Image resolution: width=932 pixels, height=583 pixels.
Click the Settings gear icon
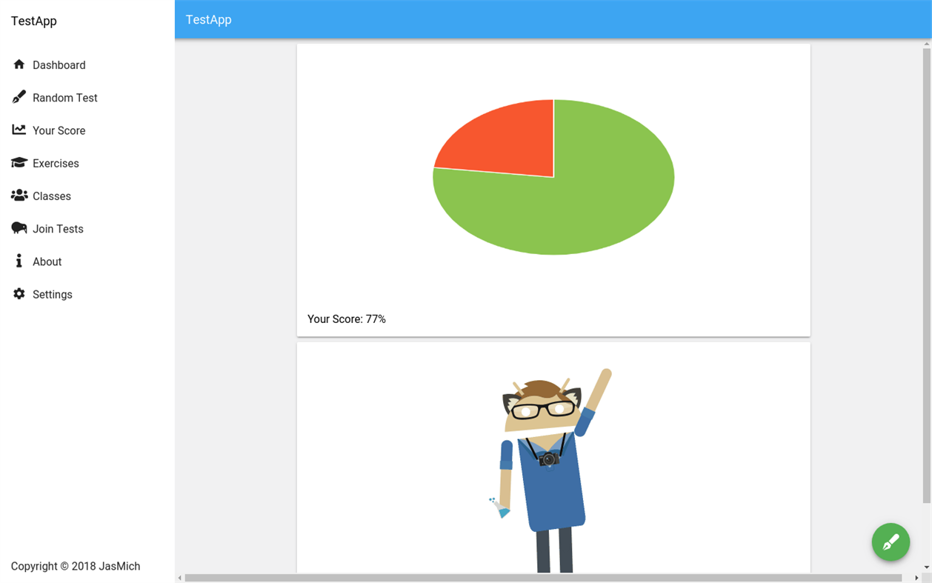(x=19, y=293)
